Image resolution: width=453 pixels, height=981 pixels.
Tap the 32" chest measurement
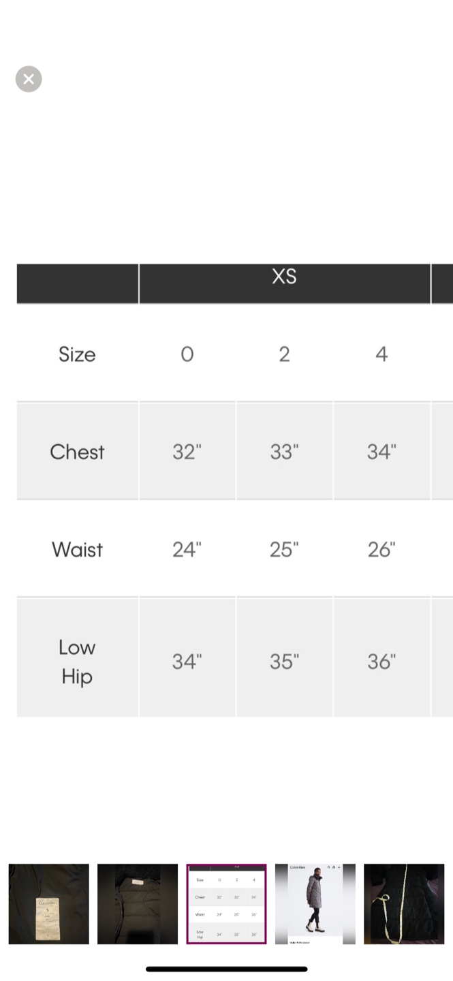pyautogui.click(x=187, y=452)
